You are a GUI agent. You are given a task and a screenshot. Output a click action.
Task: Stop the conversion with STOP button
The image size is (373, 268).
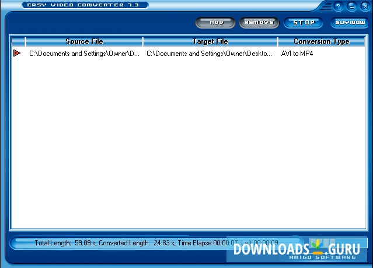[x=304, y=23]
